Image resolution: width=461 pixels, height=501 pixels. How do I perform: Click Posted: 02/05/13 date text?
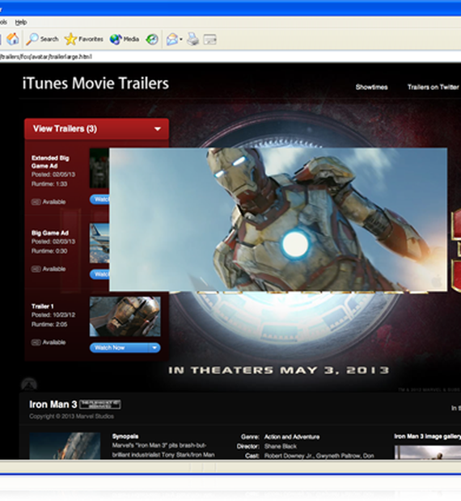click(x=53, y=175)
